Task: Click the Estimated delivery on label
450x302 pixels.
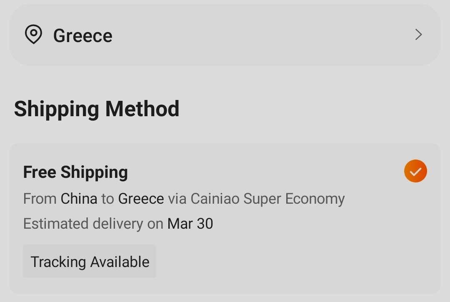Action: click(93, 224)
